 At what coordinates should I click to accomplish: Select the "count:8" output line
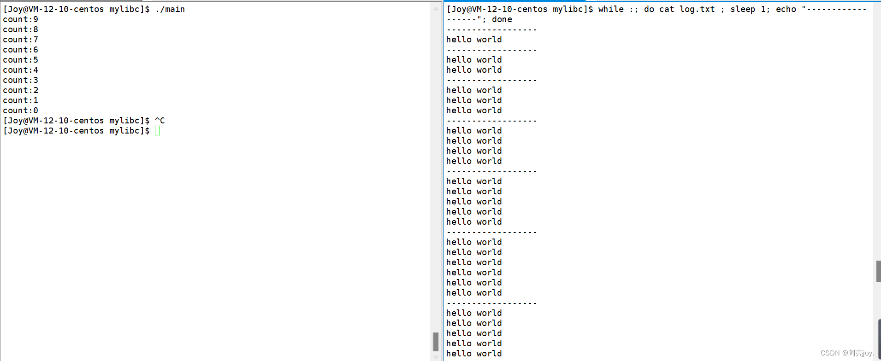pyautogui.click(x=21, y=29)
